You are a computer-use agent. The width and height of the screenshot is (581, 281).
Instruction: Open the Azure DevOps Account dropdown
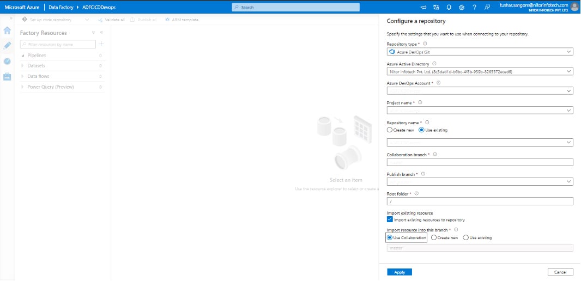[x=480, y=91]
